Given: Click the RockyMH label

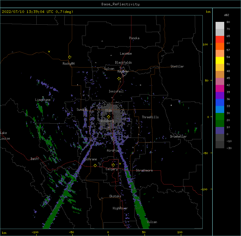Looking at the screenshot, I should click(68, 64).
